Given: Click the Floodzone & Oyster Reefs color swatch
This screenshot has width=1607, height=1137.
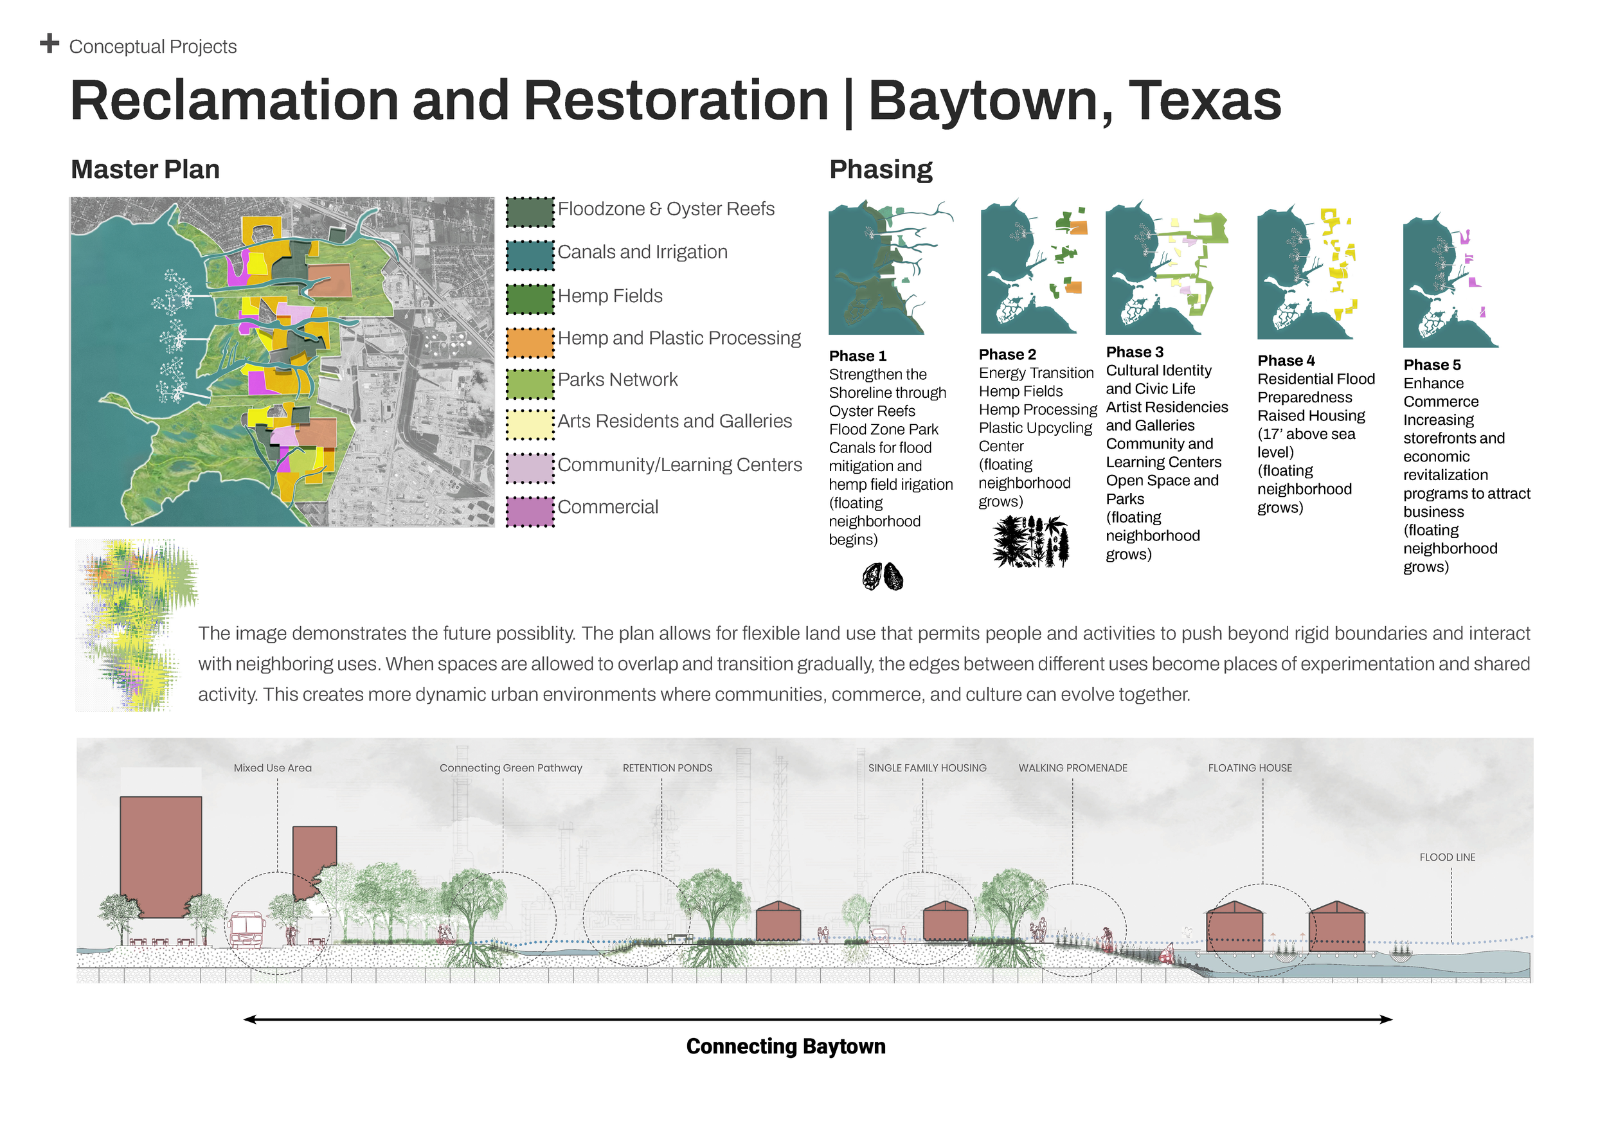Looking at the screenshot, I should 530,212.
